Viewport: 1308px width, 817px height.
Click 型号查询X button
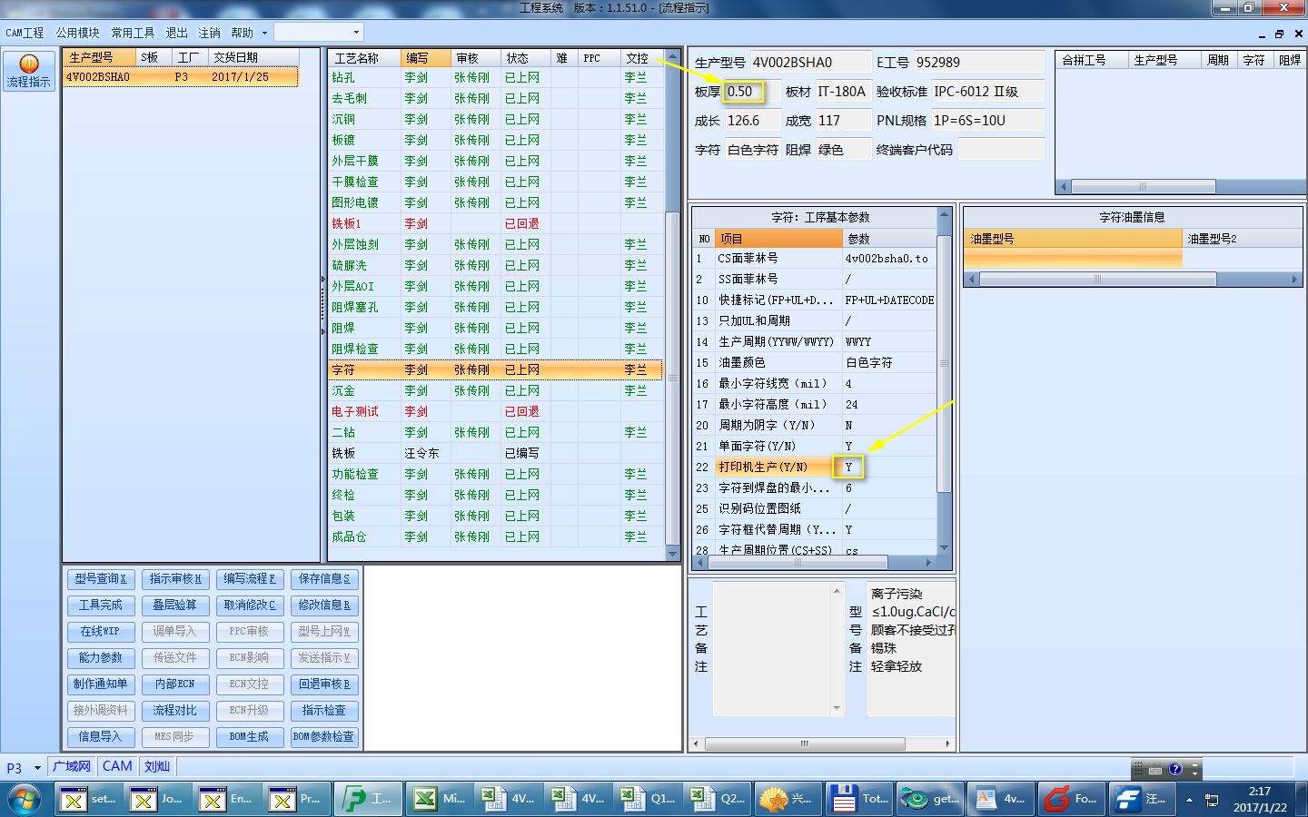pyautogui.click(x=100, y=579)
